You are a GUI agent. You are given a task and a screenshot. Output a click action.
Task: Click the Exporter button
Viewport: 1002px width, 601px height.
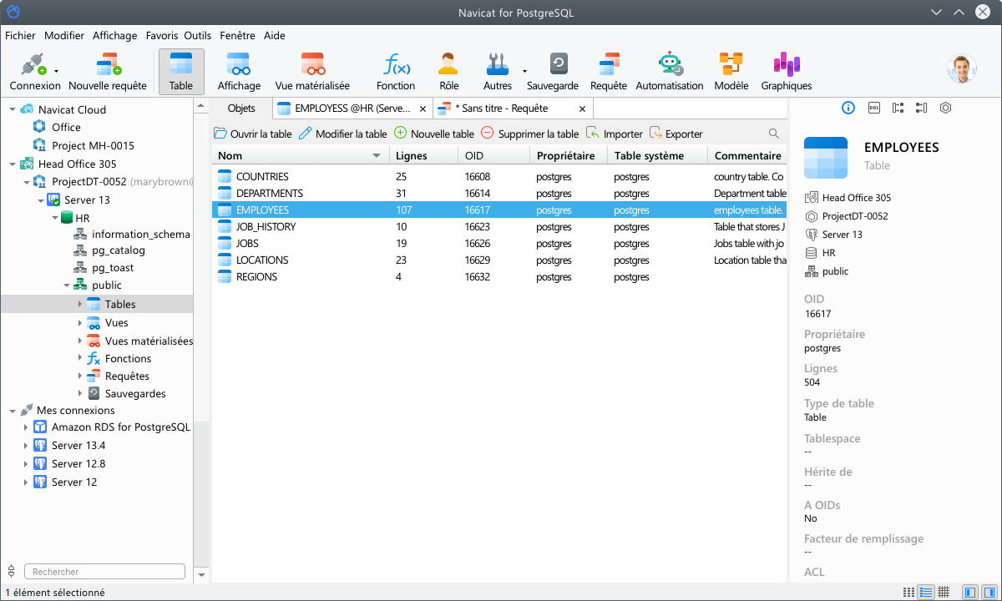coord(676,134)
